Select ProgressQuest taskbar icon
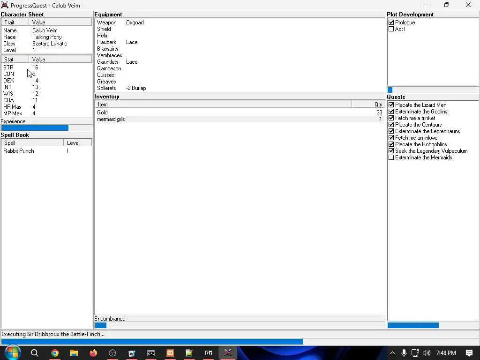The height and width of the screenshot is (360, 480). point(227,353)
